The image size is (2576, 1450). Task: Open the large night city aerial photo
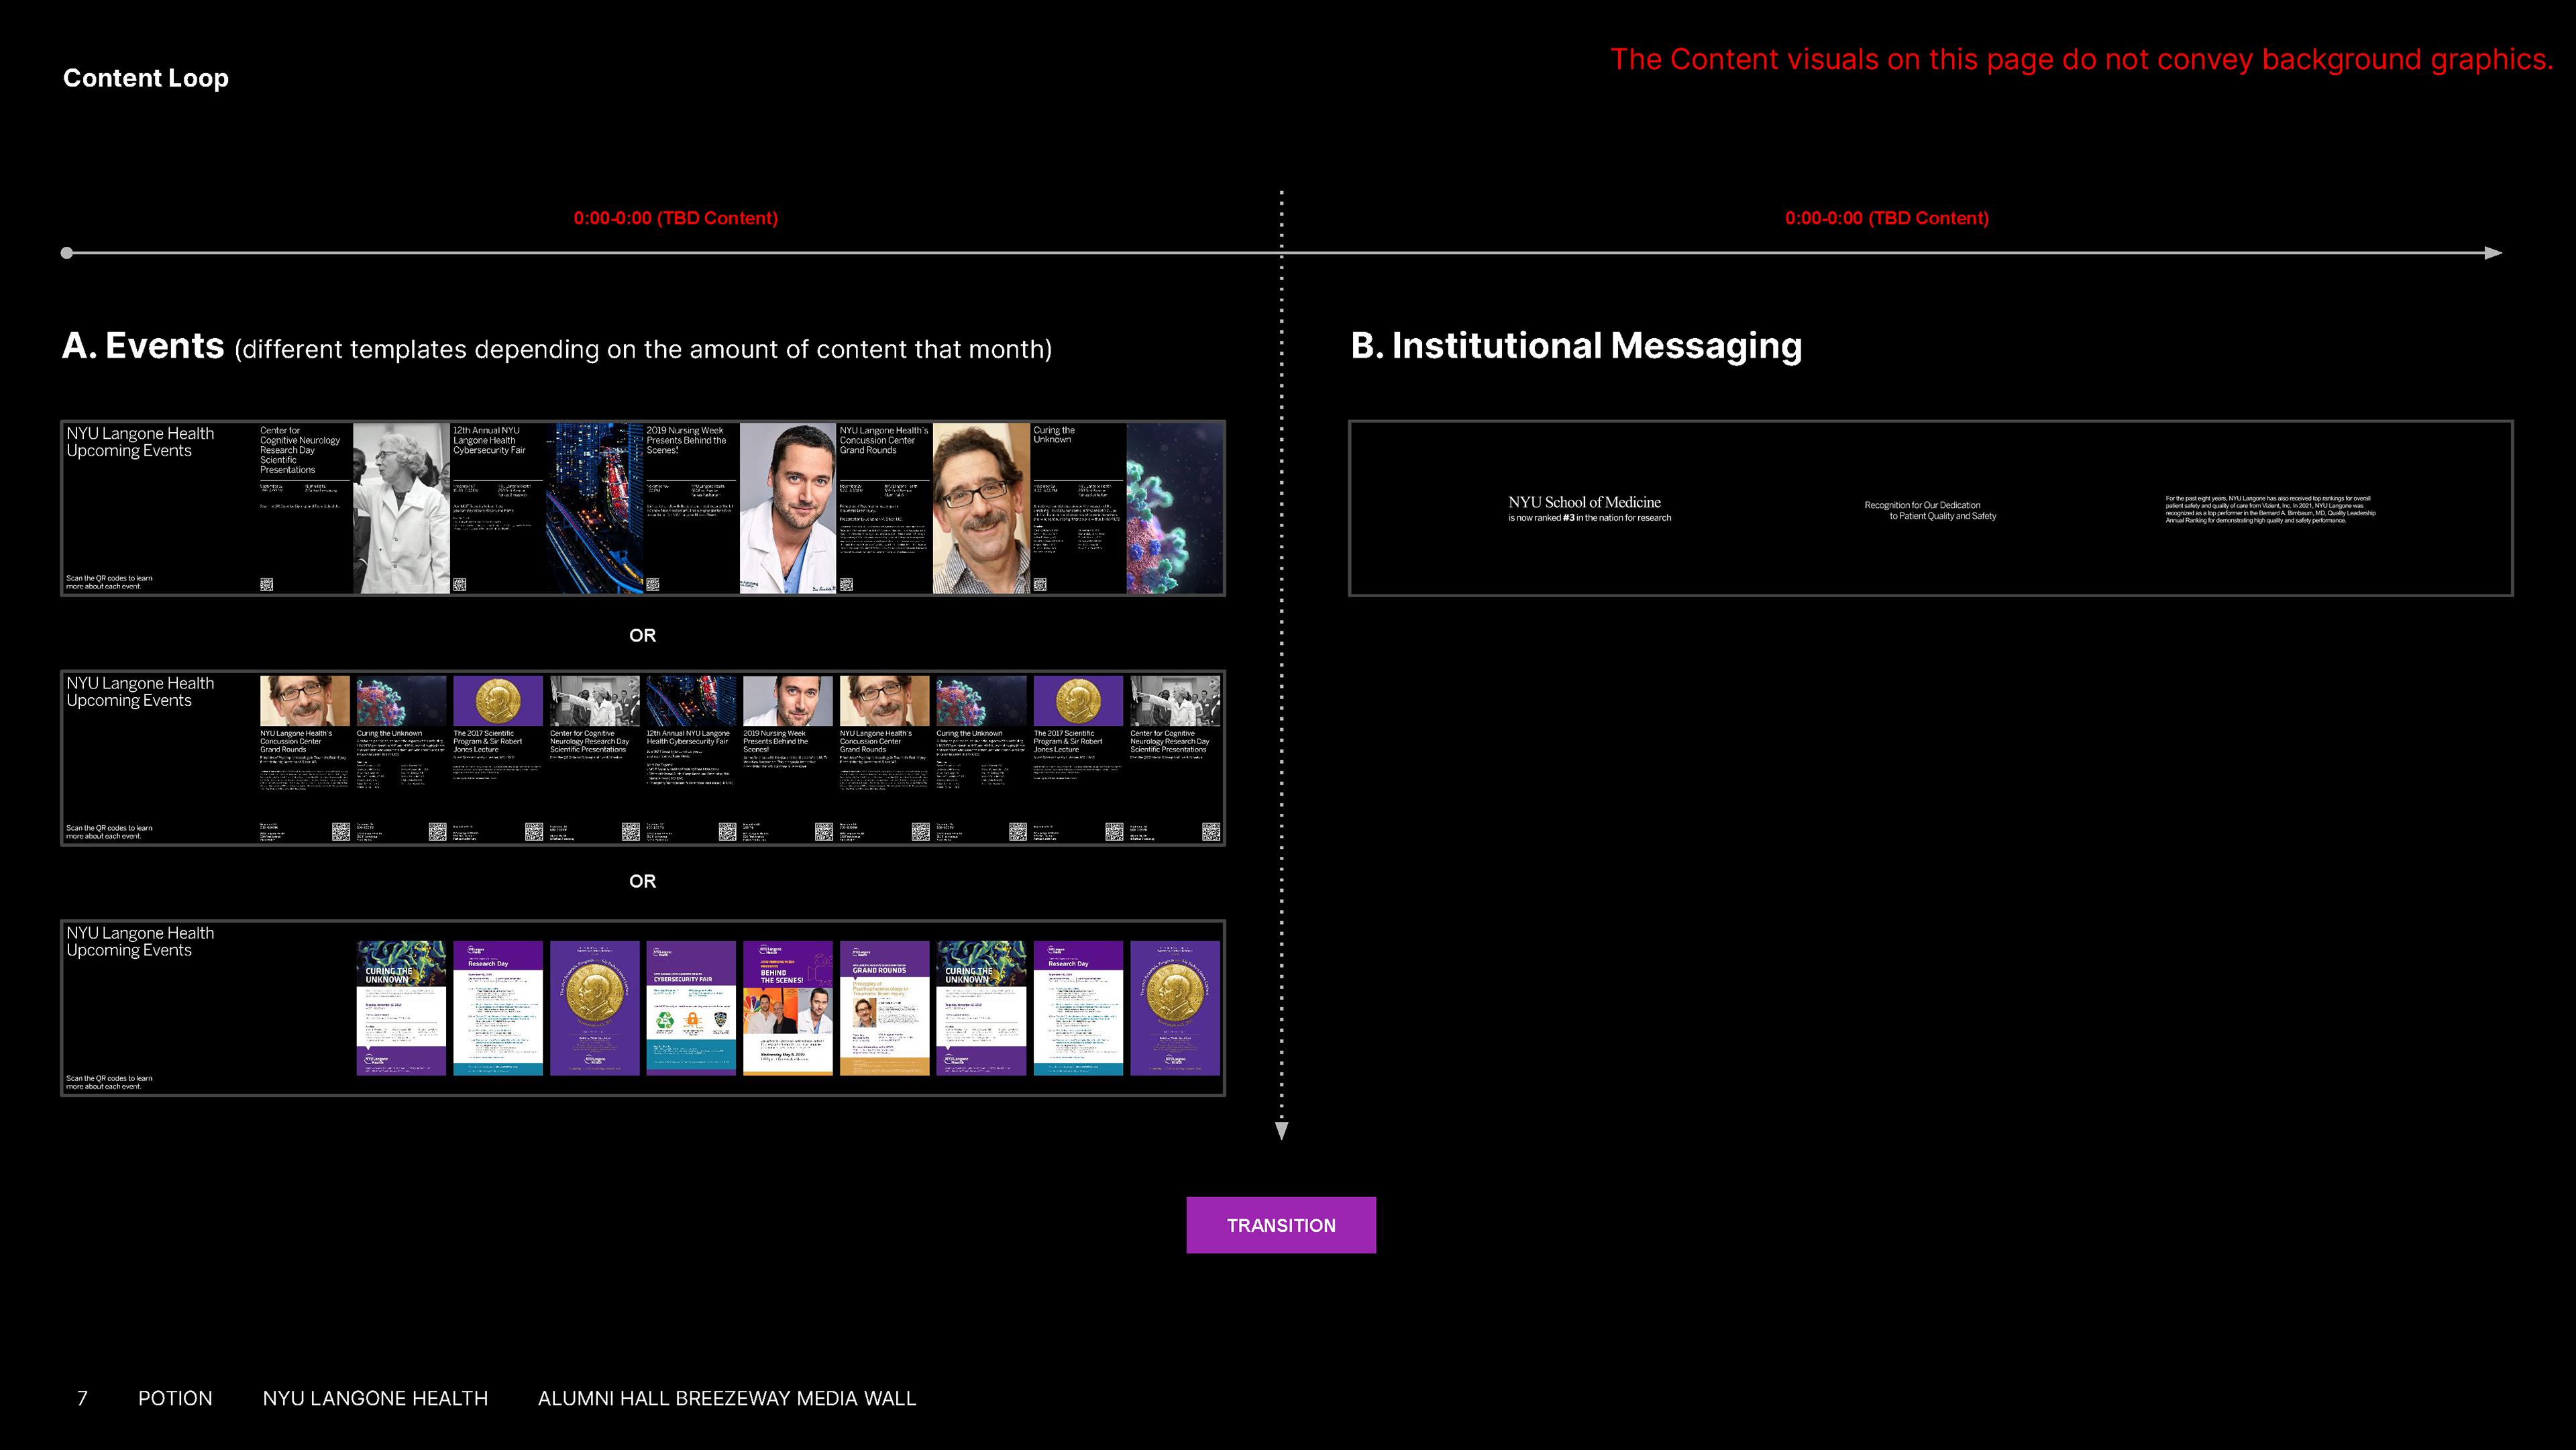tap(594, 508)
